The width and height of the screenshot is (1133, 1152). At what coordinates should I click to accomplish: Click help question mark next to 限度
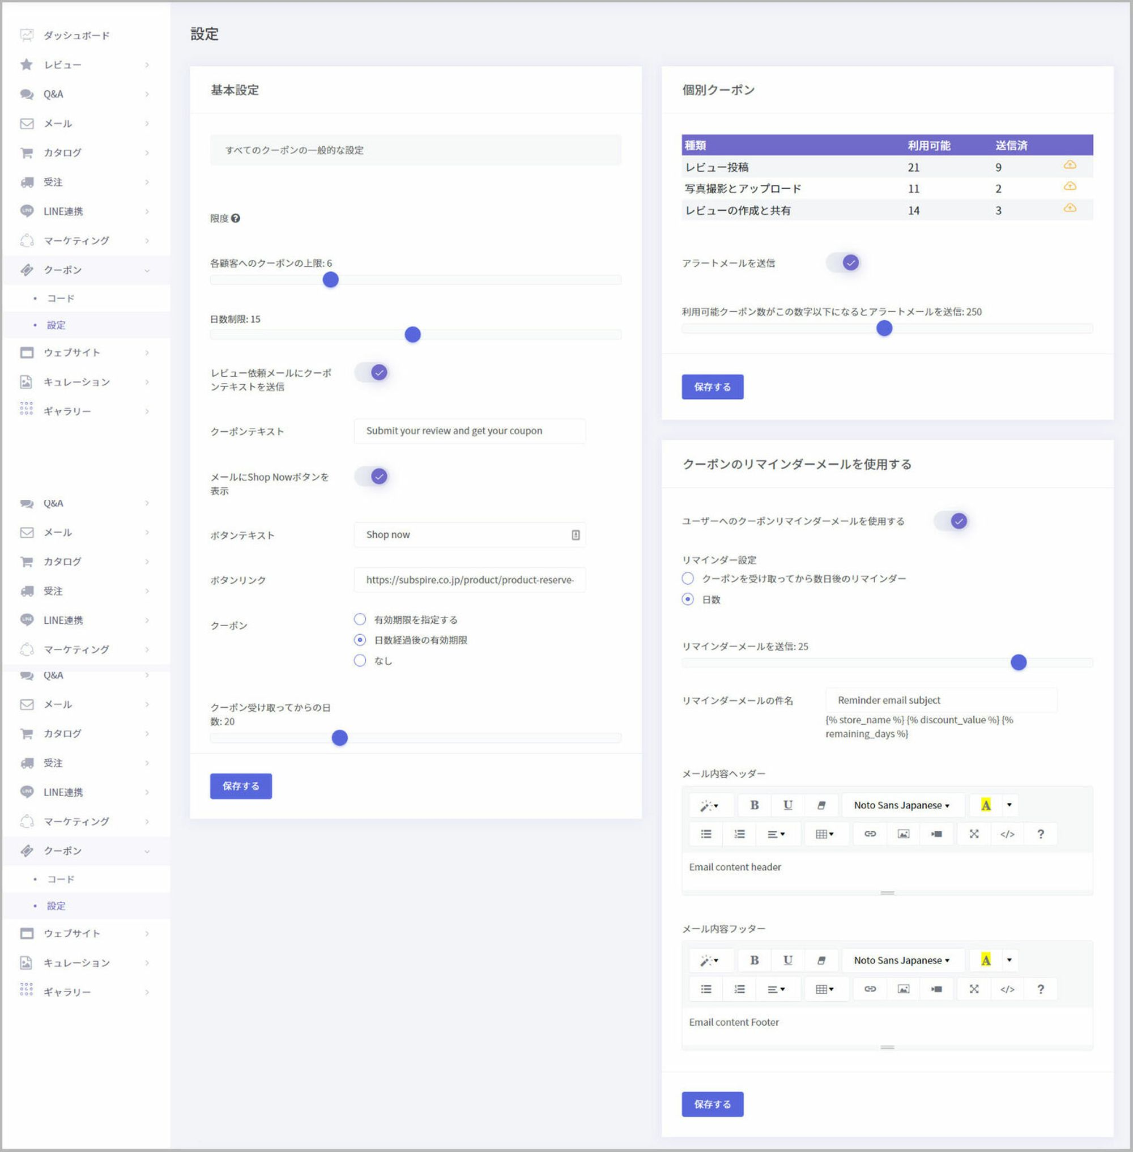click(236, 218)
